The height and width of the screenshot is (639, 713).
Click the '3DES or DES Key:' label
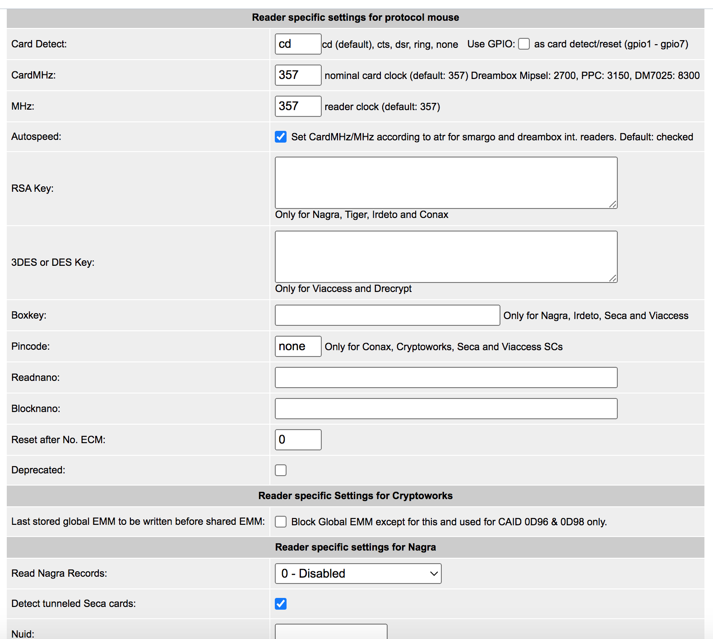(53, 263)
